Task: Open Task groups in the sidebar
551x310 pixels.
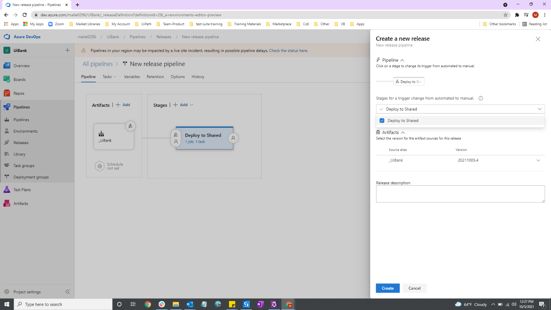Action: (24, 166)
